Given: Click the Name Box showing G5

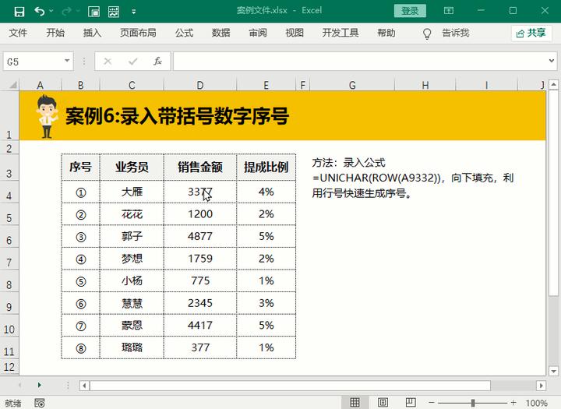Looking at the screenshot, I should pyautogui.click(x=33, y=62).
